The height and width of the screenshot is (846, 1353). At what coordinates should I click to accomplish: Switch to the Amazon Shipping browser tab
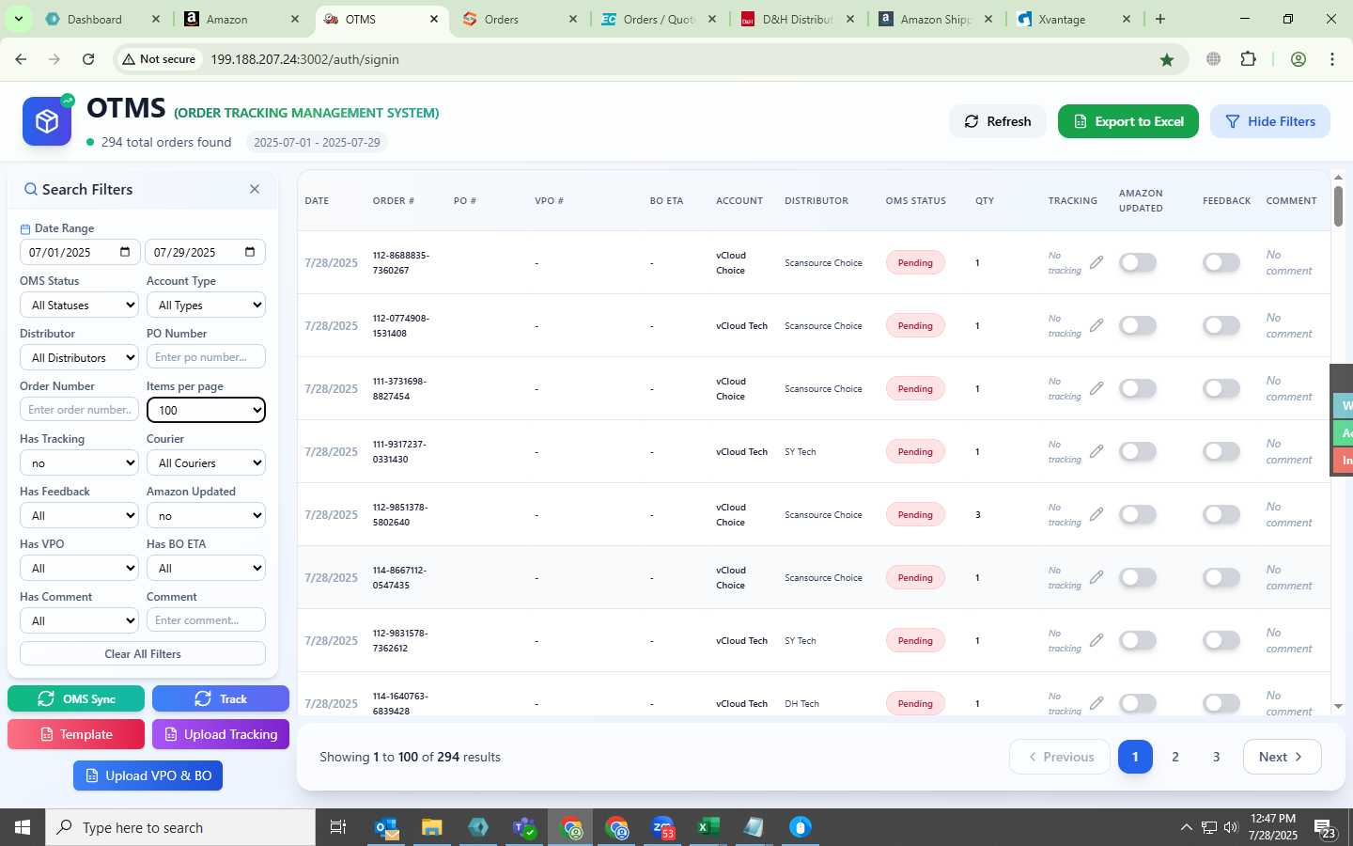[935, 19]
